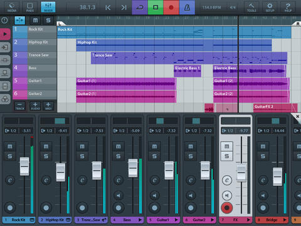
Task: Open channel editor for Trance Saw
Action: (x=82, y=180)
